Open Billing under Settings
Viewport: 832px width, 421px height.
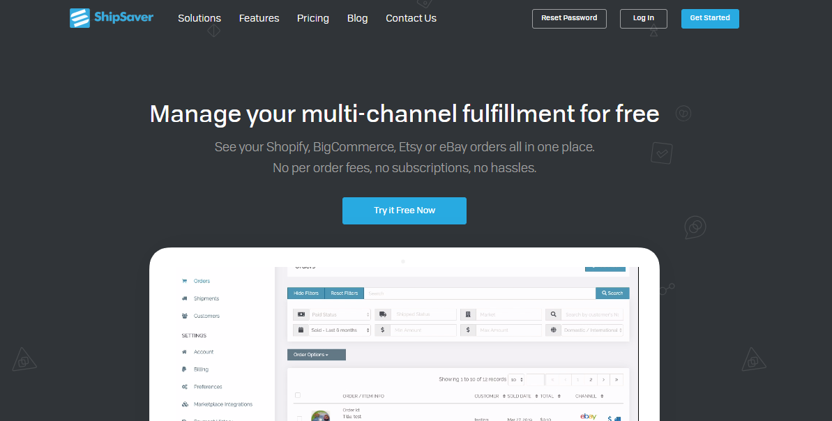tap(201, 369)
